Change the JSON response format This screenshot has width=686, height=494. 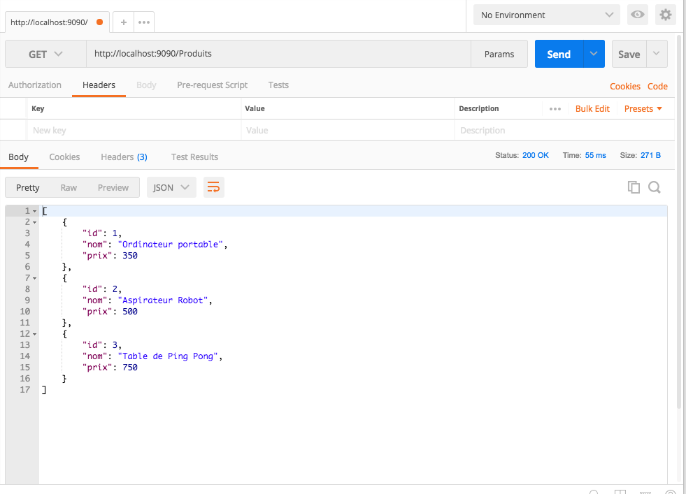(171, 187)
